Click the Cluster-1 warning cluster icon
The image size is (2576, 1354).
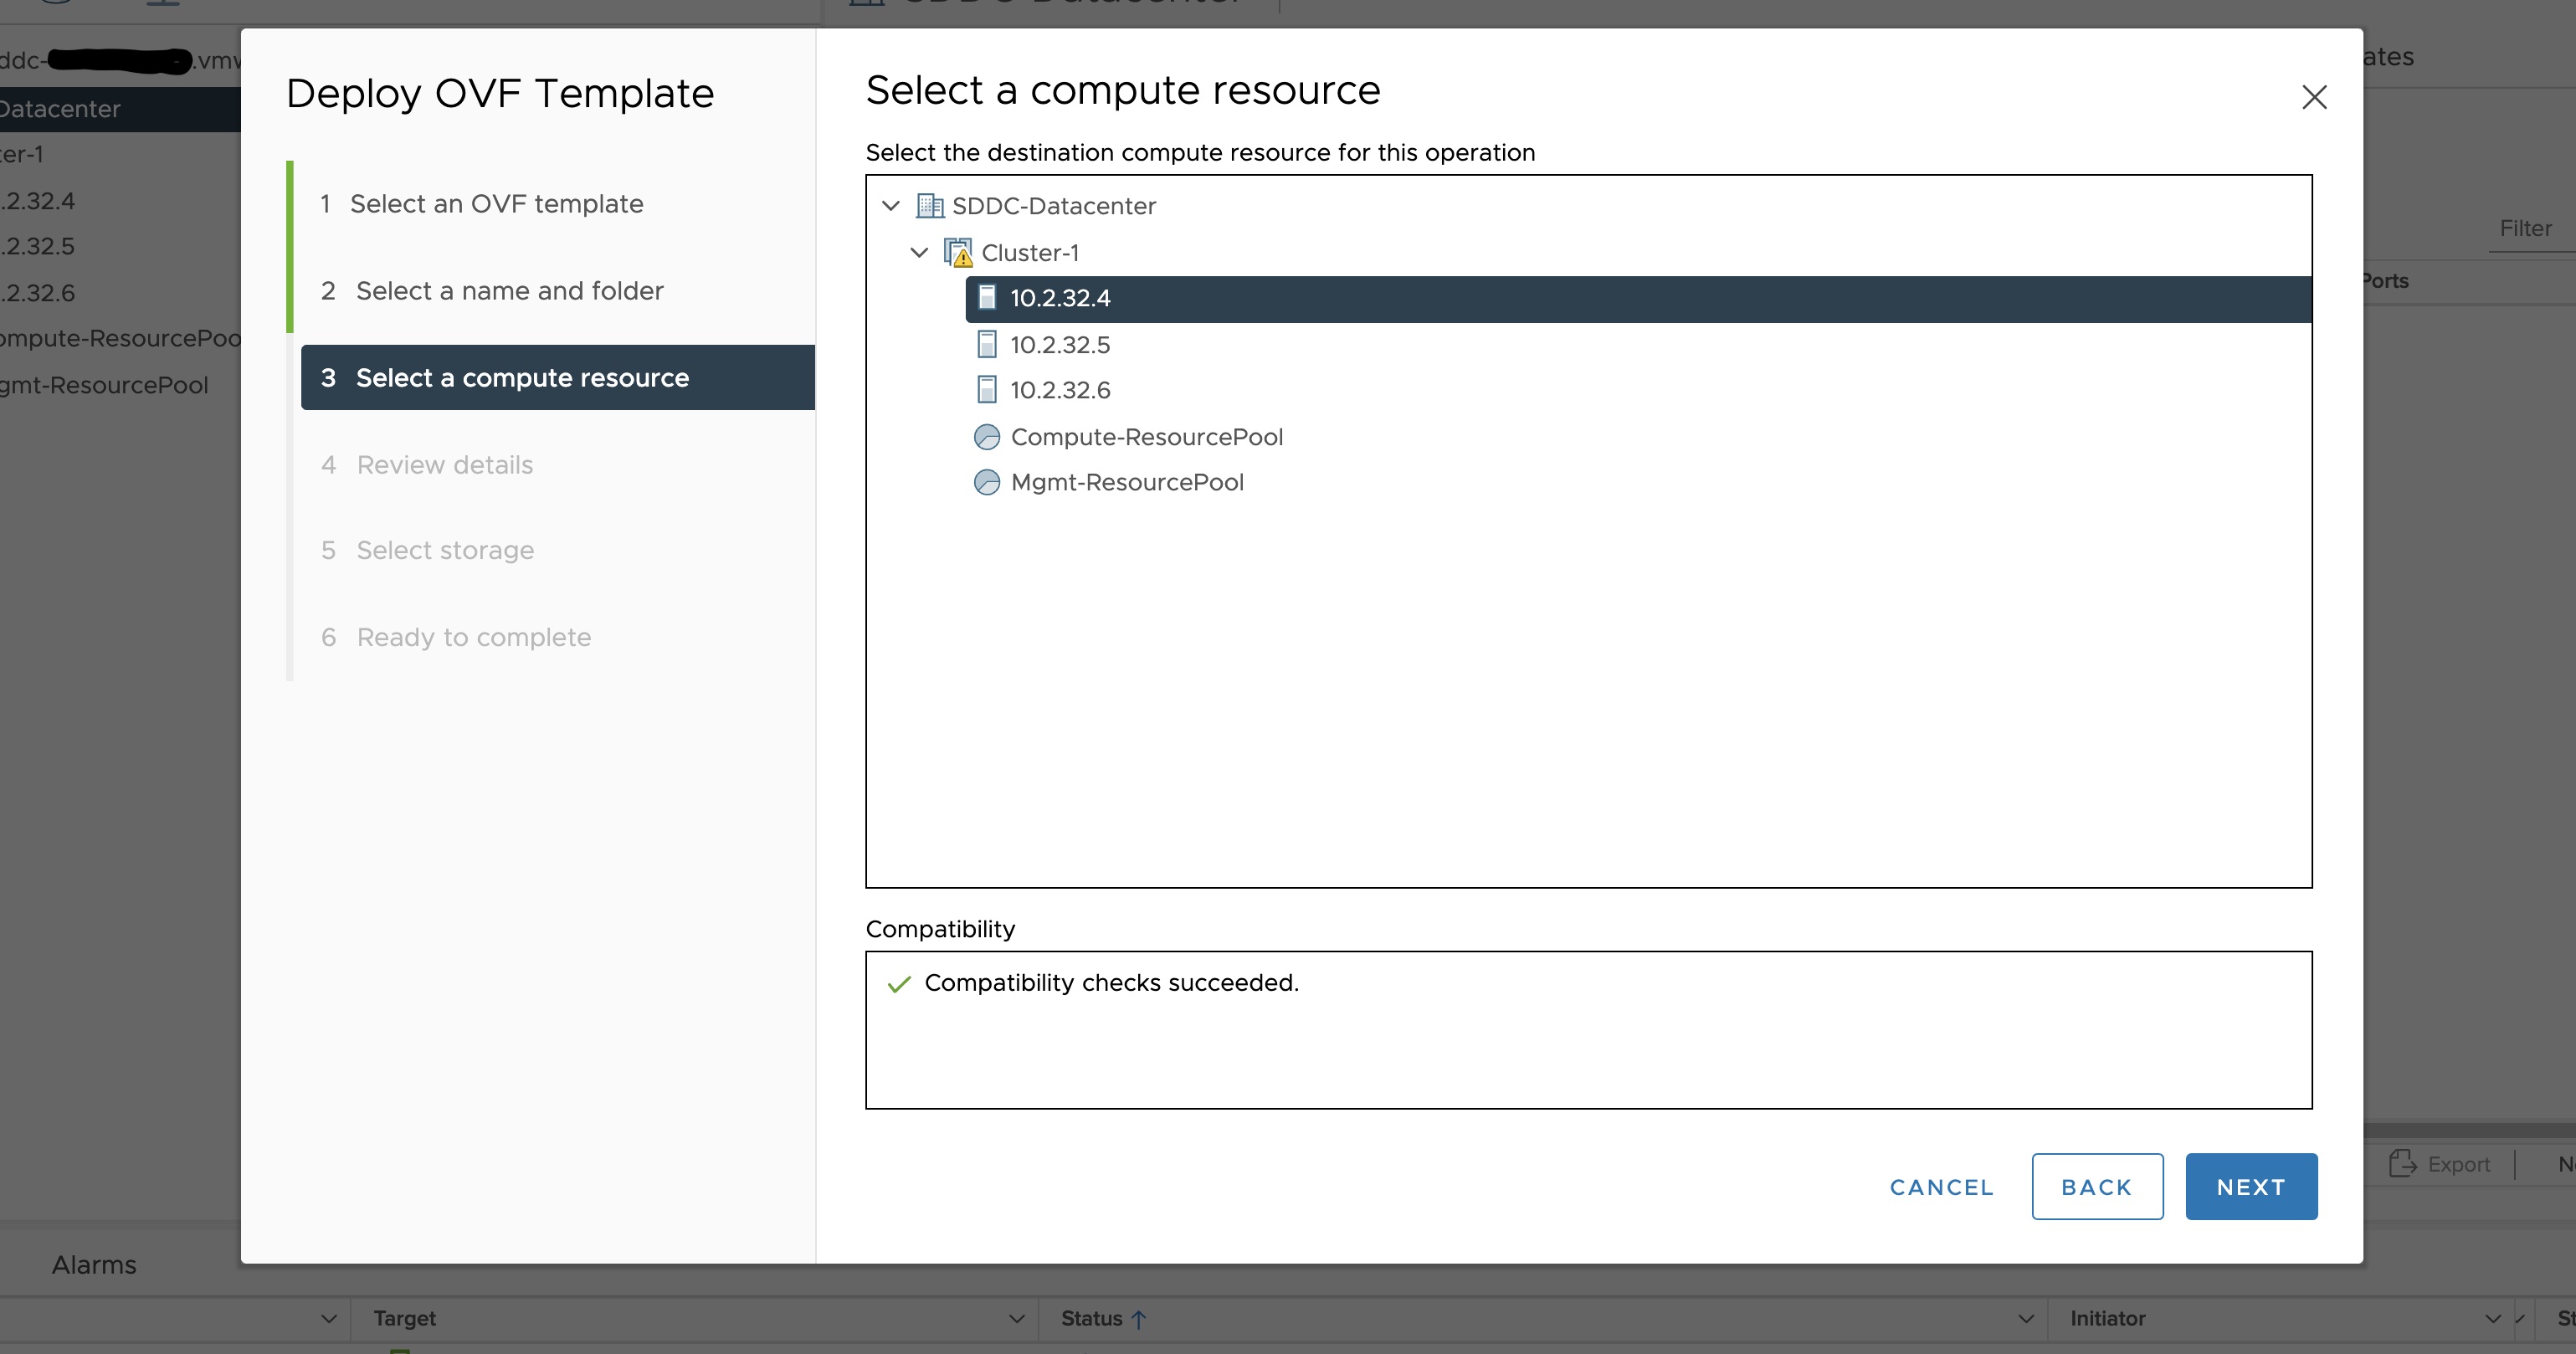click(958, 253)
